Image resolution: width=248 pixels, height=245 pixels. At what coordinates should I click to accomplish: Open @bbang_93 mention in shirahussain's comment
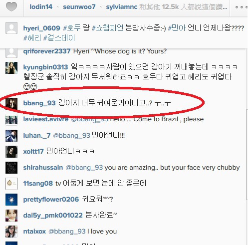tap(84, 168)
